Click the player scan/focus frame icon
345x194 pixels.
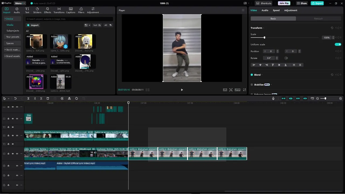(x=231, y=90)
